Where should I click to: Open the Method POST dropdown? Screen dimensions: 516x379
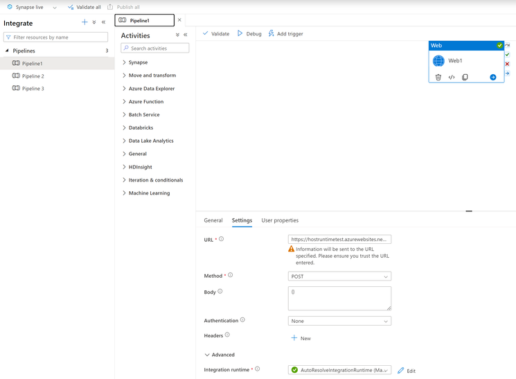[339, 276]
